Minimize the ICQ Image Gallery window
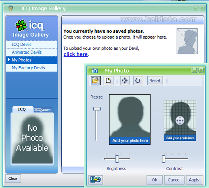This screenshot has width=209, height=188. [x=196, y=8]
